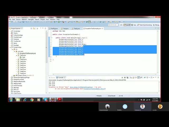Viewport: 169px width, 127px height.
Task: Select the CrudServlet project
Action: [17, 41]
